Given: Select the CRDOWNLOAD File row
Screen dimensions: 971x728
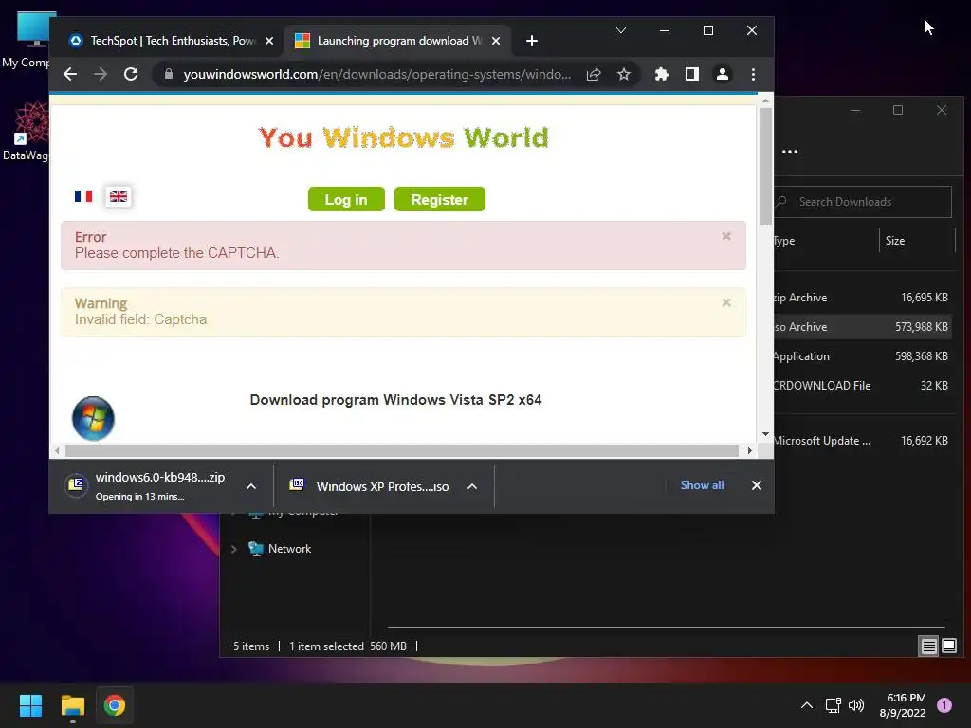Looking at the screenshot, I should 862,386.
